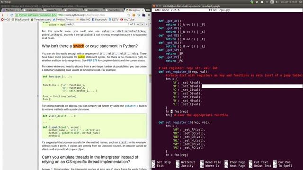Click the 'func = functions[value]' code line

point(60,96)
